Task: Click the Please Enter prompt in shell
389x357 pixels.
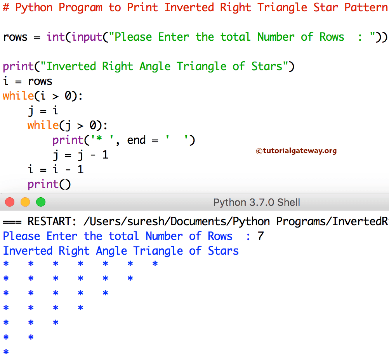Action: point(116,236)
